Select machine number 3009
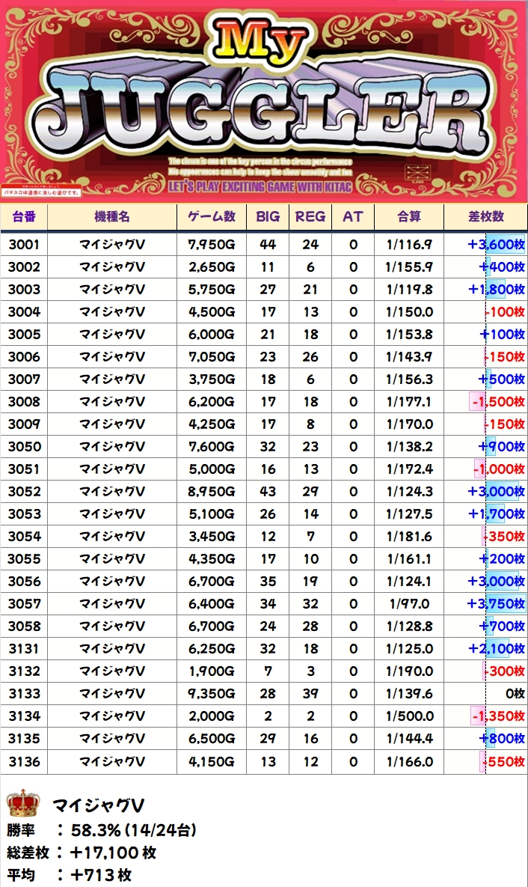This screenshot has width=528, height=887. tap(25, 424)
